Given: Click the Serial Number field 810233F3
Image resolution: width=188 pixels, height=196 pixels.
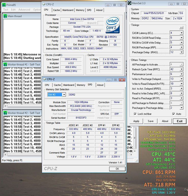Looking at the screenshot, I should [81, 118].
